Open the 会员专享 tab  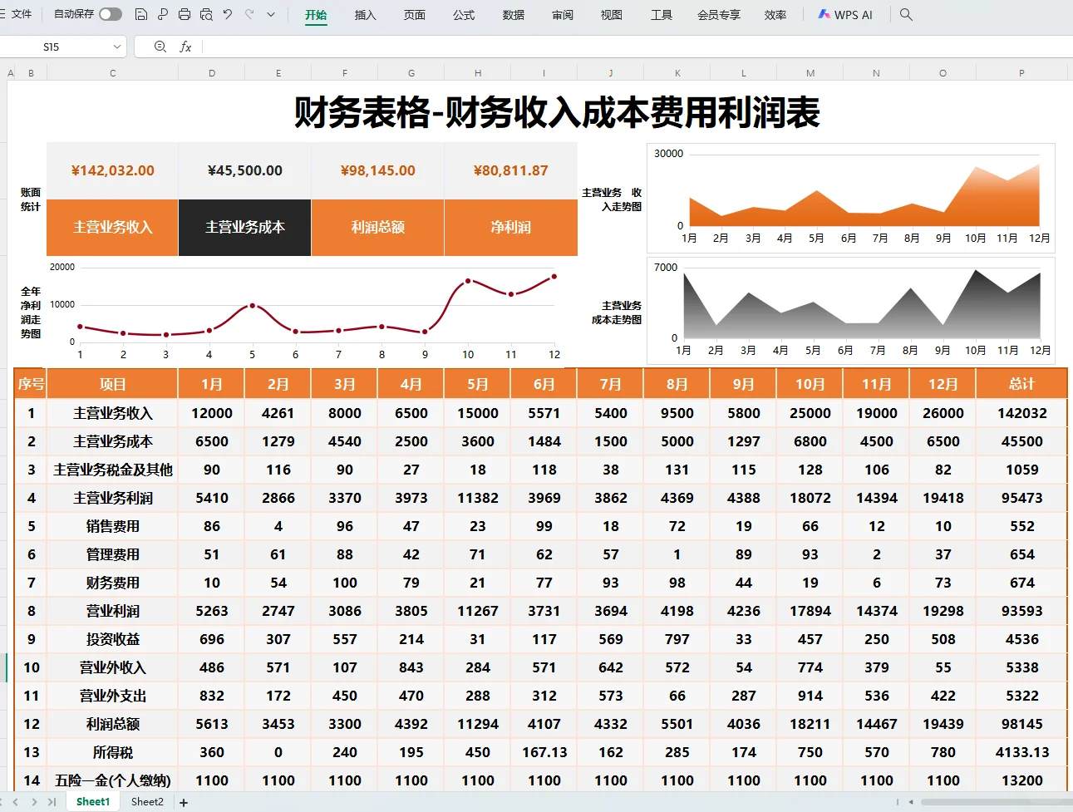(719, 15)
